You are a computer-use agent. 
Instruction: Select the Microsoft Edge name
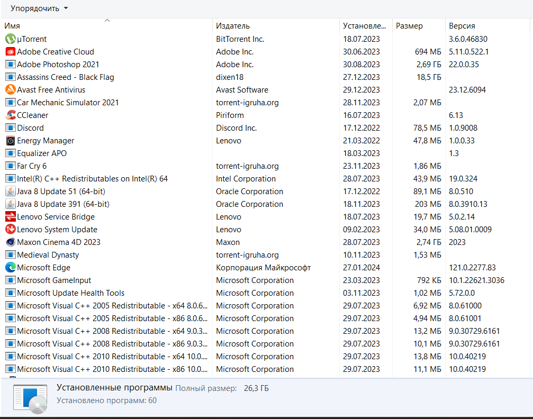coord(43,268)
